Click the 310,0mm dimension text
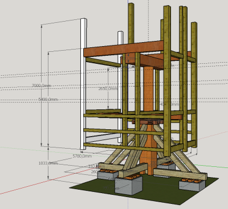 pyautogui.click(x=96, y=166)
